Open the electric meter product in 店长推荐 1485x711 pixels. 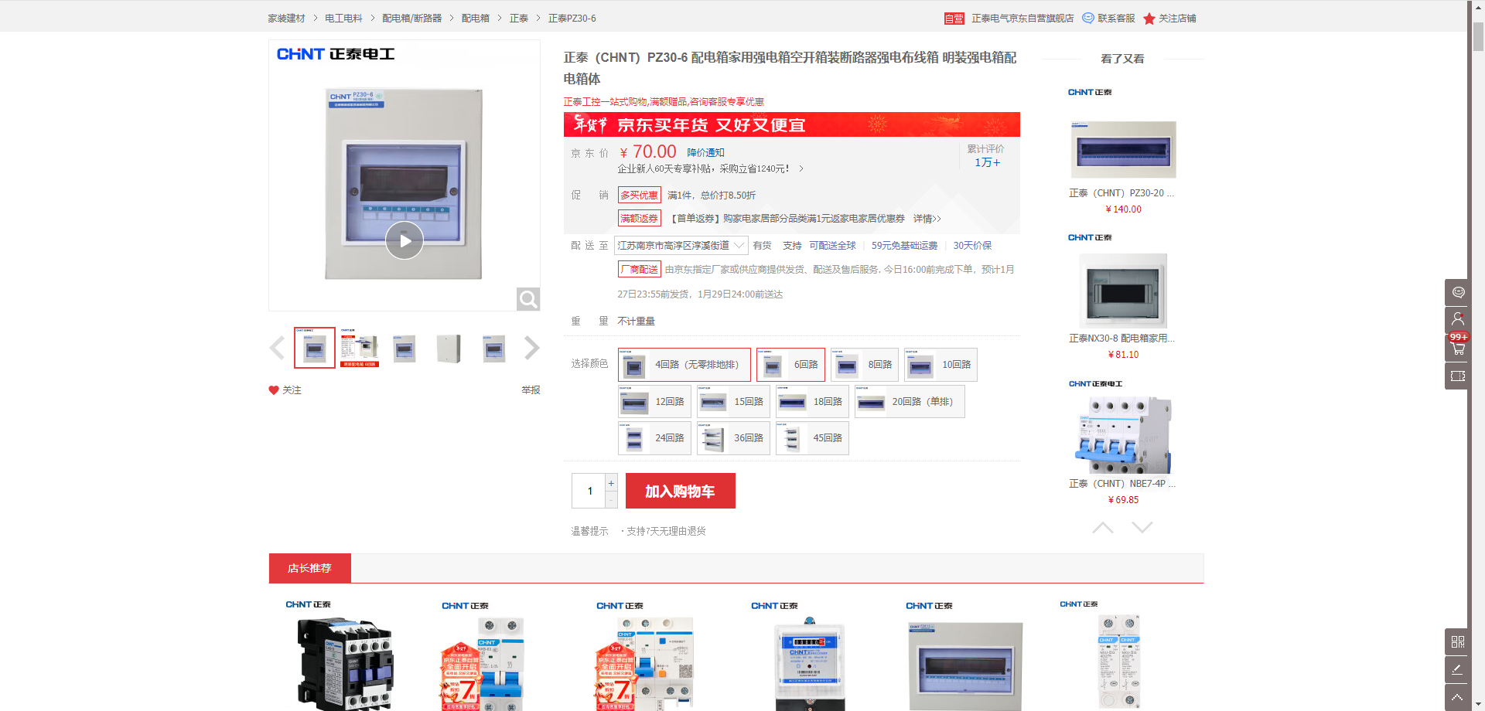[810, 663]
